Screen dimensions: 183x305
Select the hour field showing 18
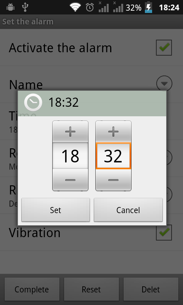[70, 156]
